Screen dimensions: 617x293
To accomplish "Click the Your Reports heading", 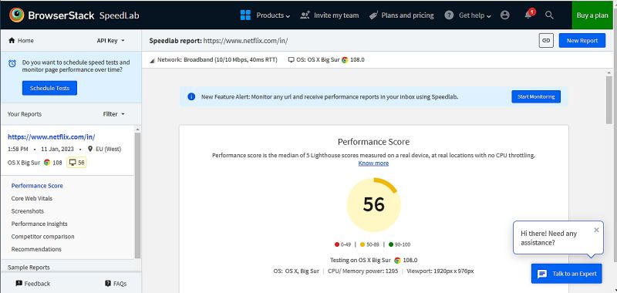I will (25, 114).
